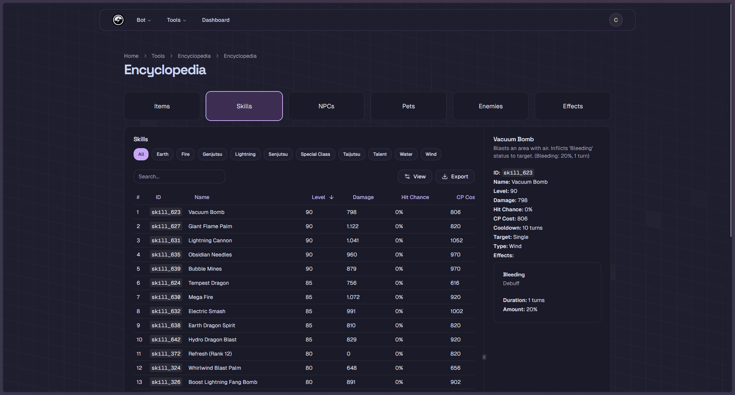The image size is (735, 395).
Task: Click the skill_623 ID badge in the Vacuum Bomb row
Action: click(166, 212)
